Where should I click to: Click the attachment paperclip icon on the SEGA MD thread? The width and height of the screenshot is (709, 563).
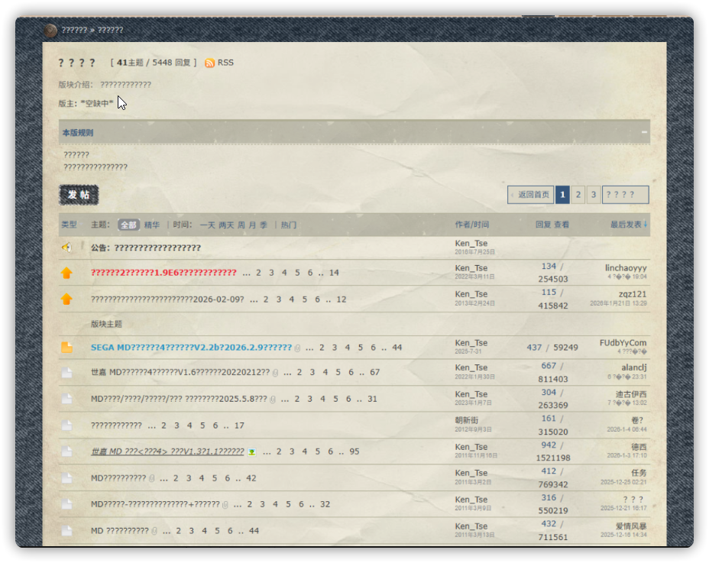tap(298, 348)
